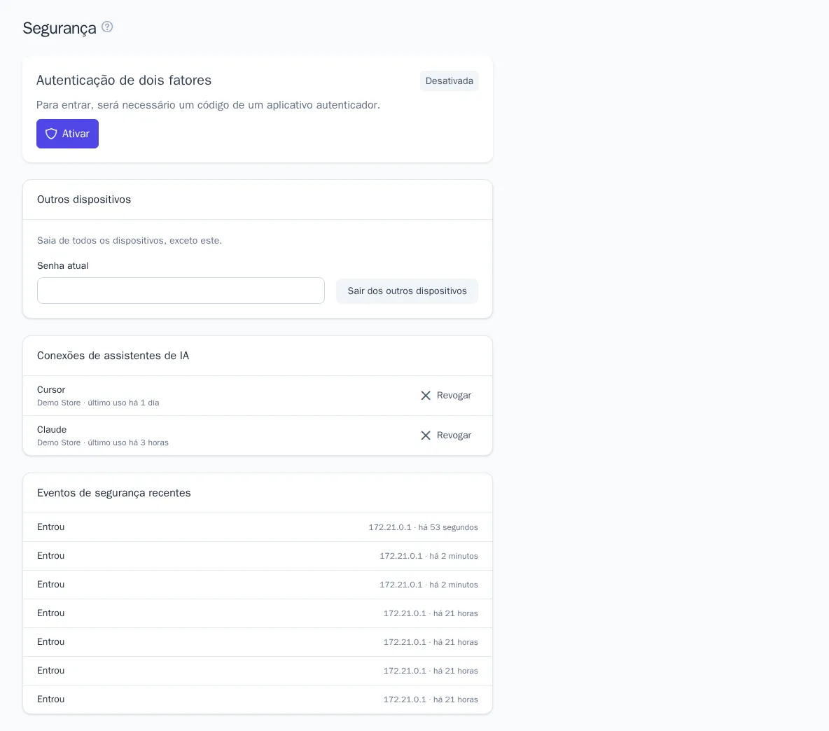Click the authenticator app description text

(209, 105)
